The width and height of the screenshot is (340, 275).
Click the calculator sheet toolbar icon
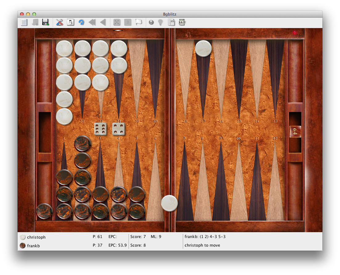171,22
